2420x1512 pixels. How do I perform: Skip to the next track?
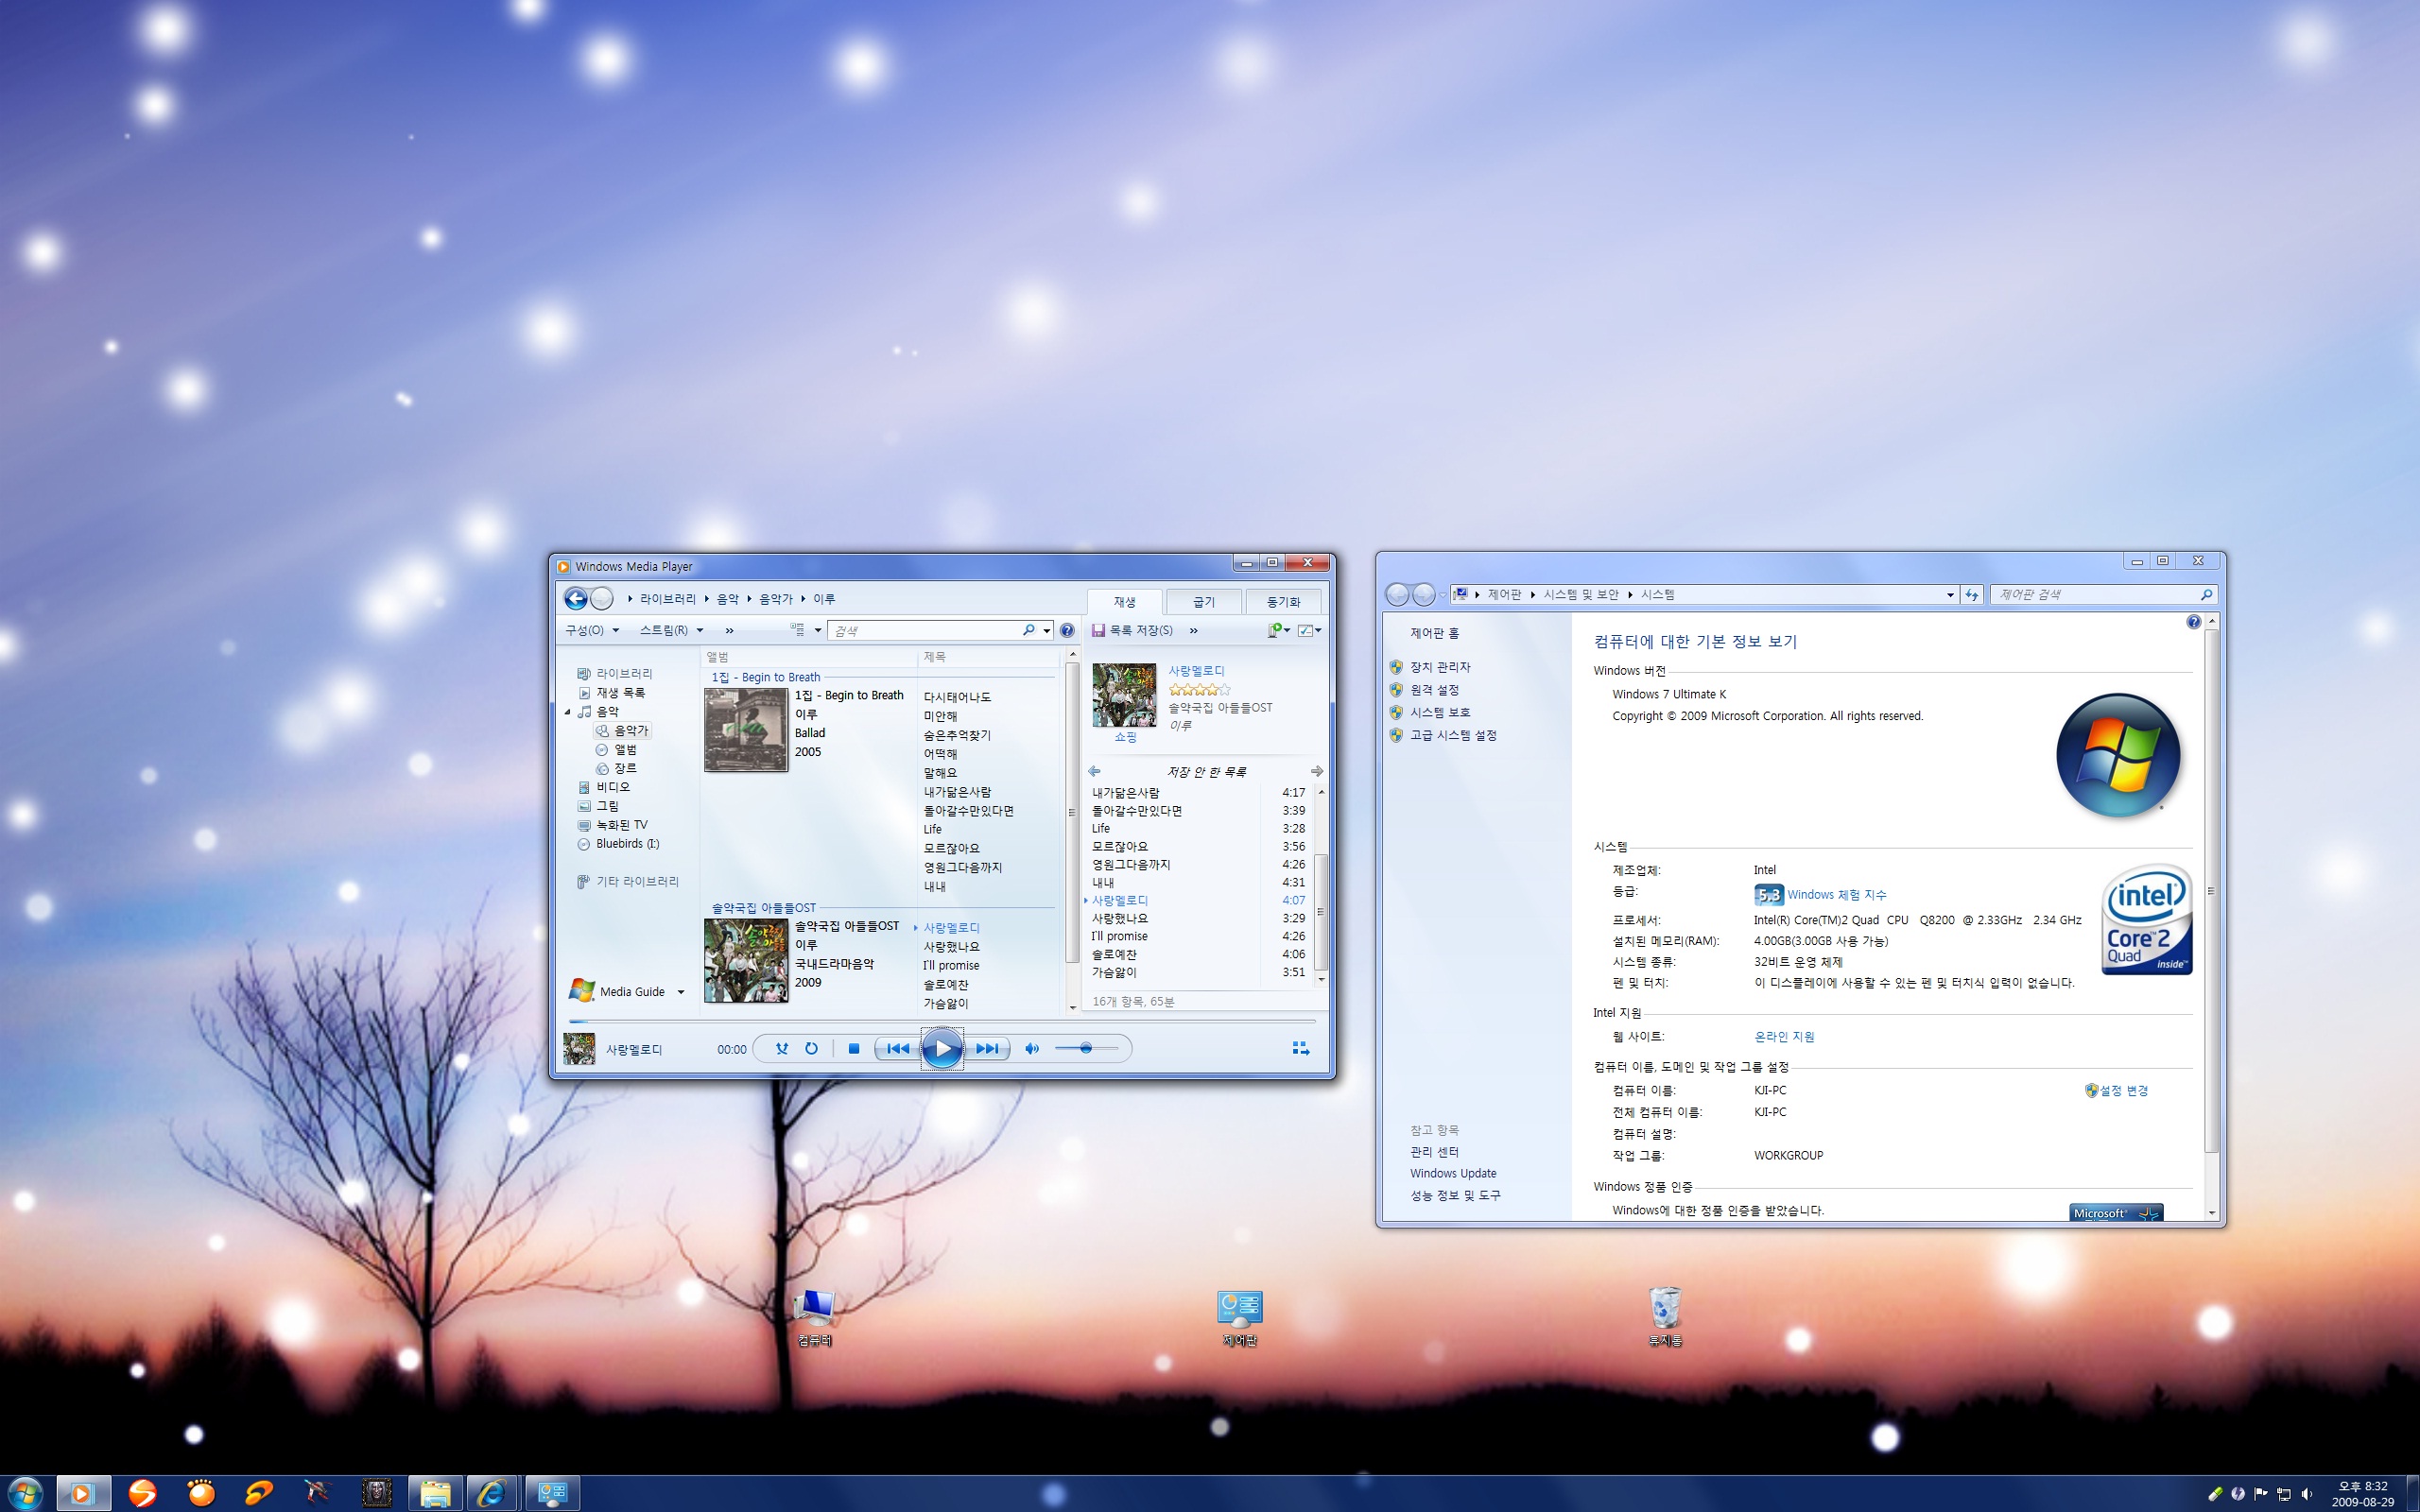pyautogui.click(x=987, y=1048)
